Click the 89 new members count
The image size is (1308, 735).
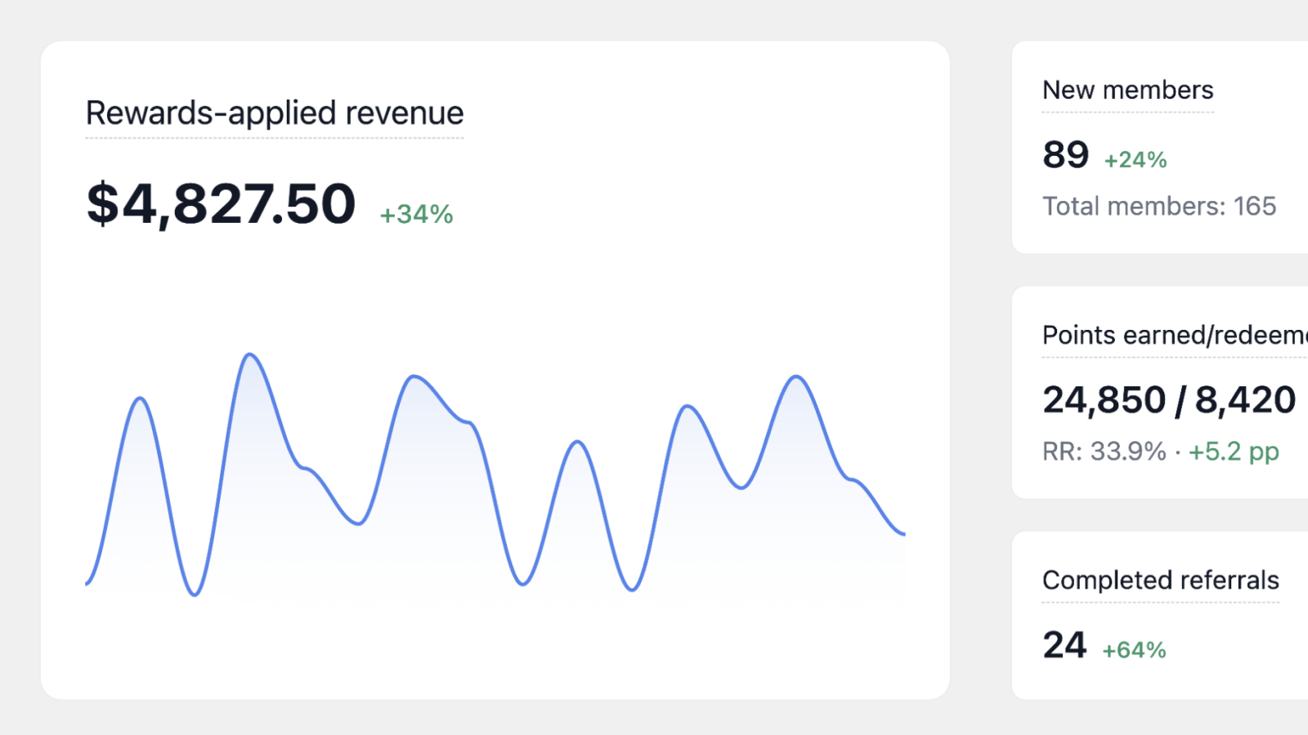pos(1065,154)
